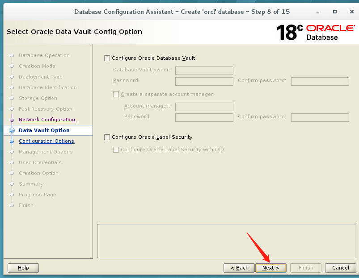This screenshot has width=359, height=278.
Task: Open Help for this page
Action: tap(23, 268)
